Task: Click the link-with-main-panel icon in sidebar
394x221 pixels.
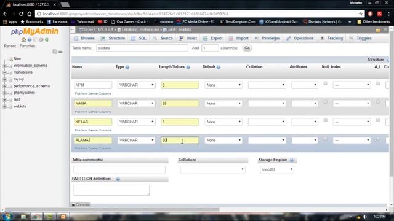Action: 60,52
